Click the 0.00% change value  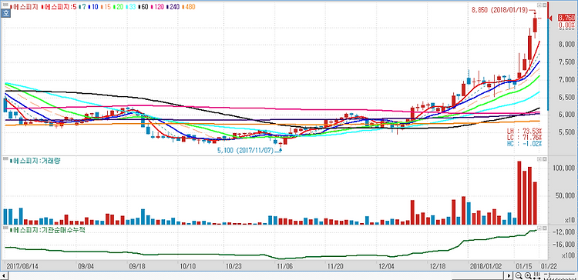click(566, 25)
